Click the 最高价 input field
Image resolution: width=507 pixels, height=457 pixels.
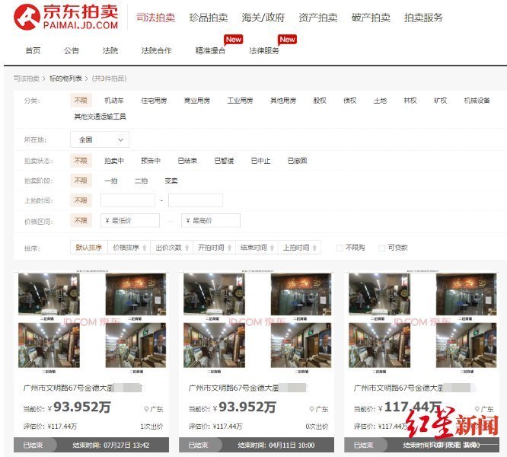click(x=211, y=221)
